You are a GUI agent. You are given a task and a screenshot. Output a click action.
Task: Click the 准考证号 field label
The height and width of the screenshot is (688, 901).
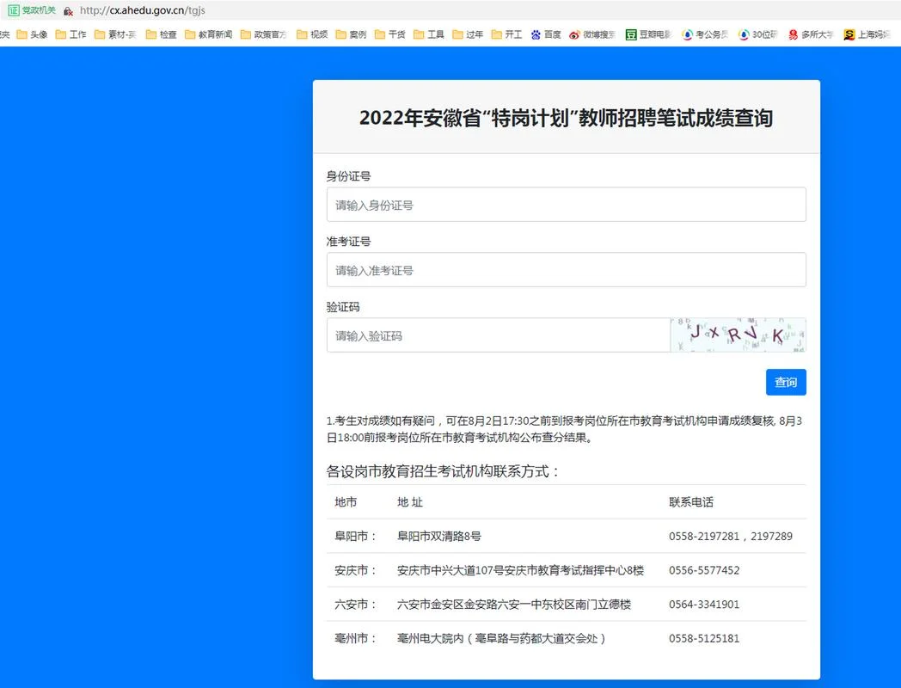348,242
